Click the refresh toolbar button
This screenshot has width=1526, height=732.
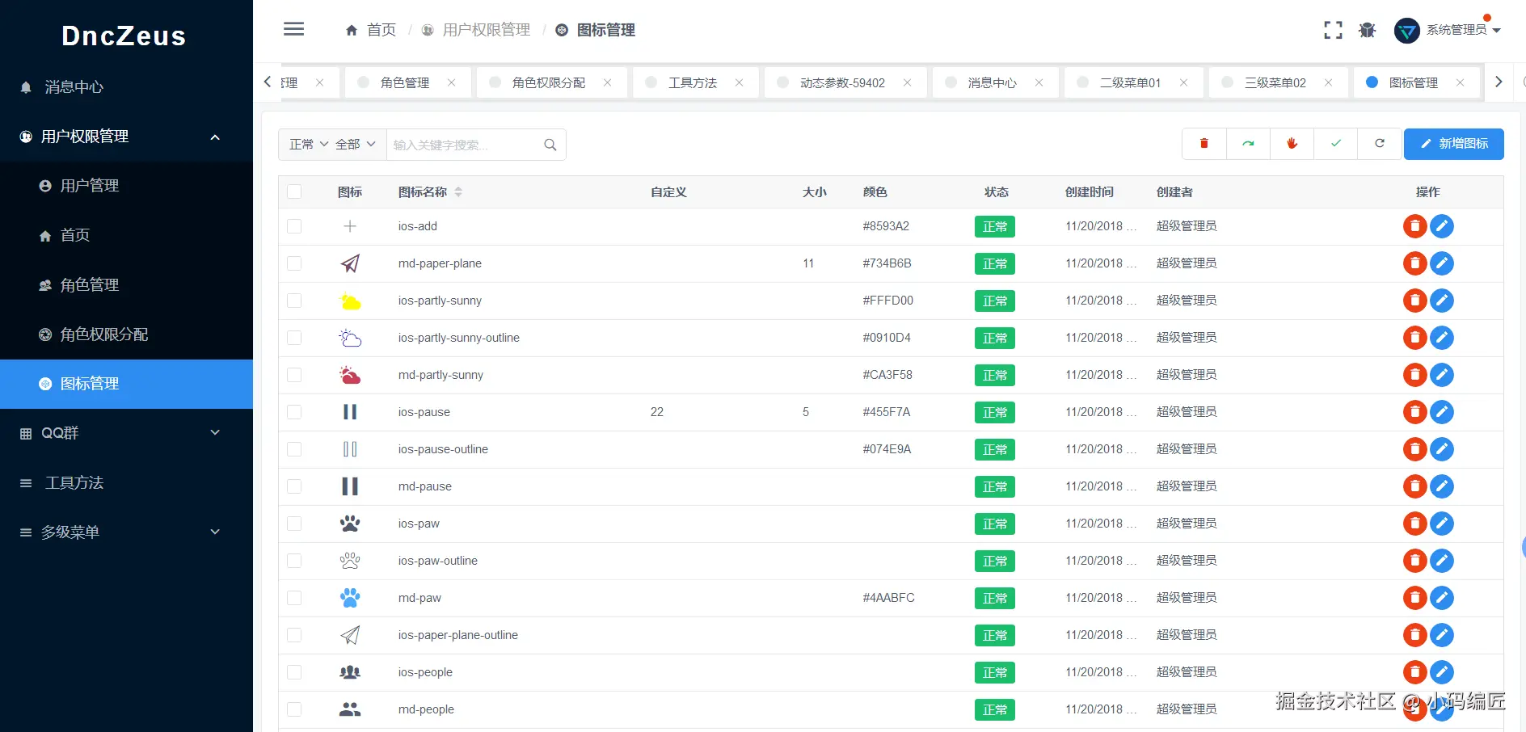pyautogui.click(x=1380, y=144)
